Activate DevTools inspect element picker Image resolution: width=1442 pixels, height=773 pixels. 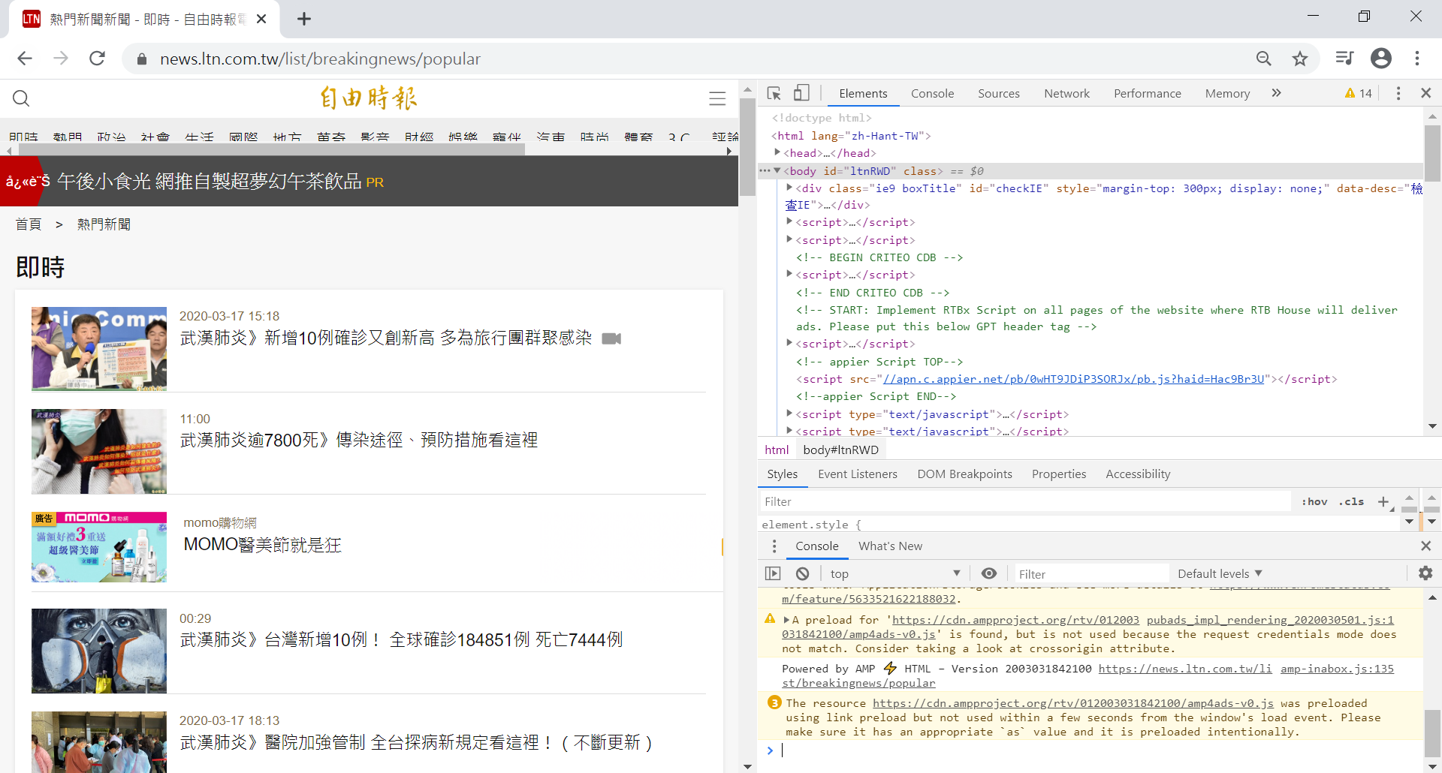[774, 93]
